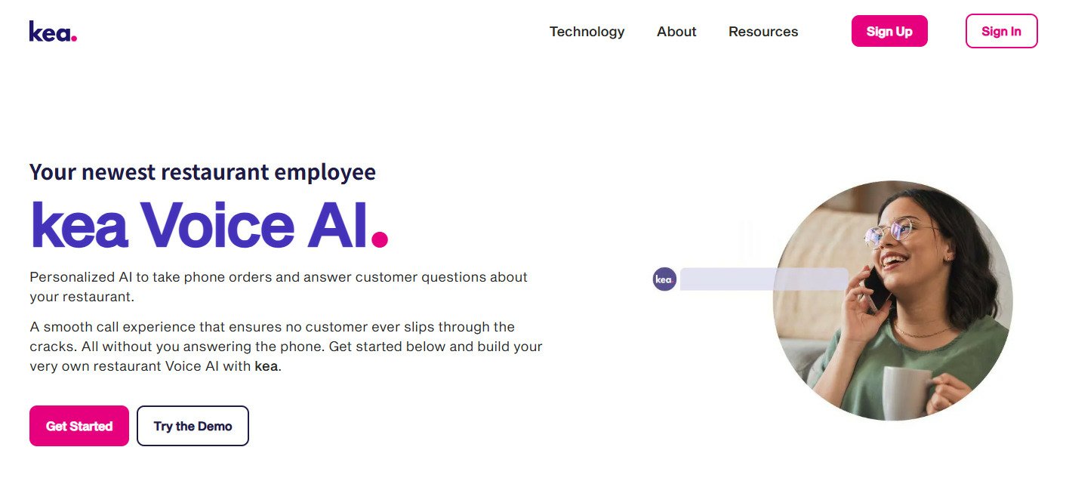The height and width of the screenshot is (484, 1066).
Task: Click Try the Demo
Action: (x=193, y=426)
